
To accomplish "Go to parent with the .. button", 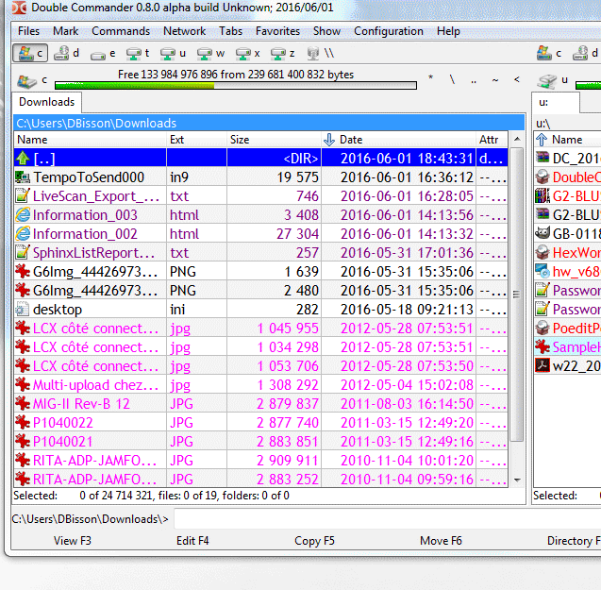I will pos(474,79).
